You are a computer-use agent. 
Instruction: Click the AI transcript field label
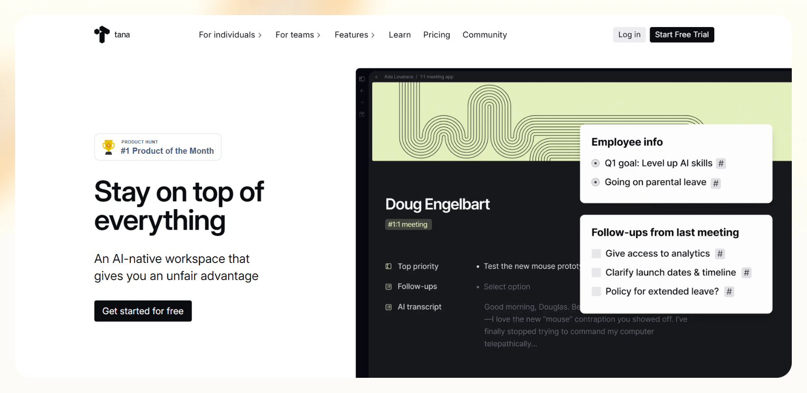(x=420, y=307)
